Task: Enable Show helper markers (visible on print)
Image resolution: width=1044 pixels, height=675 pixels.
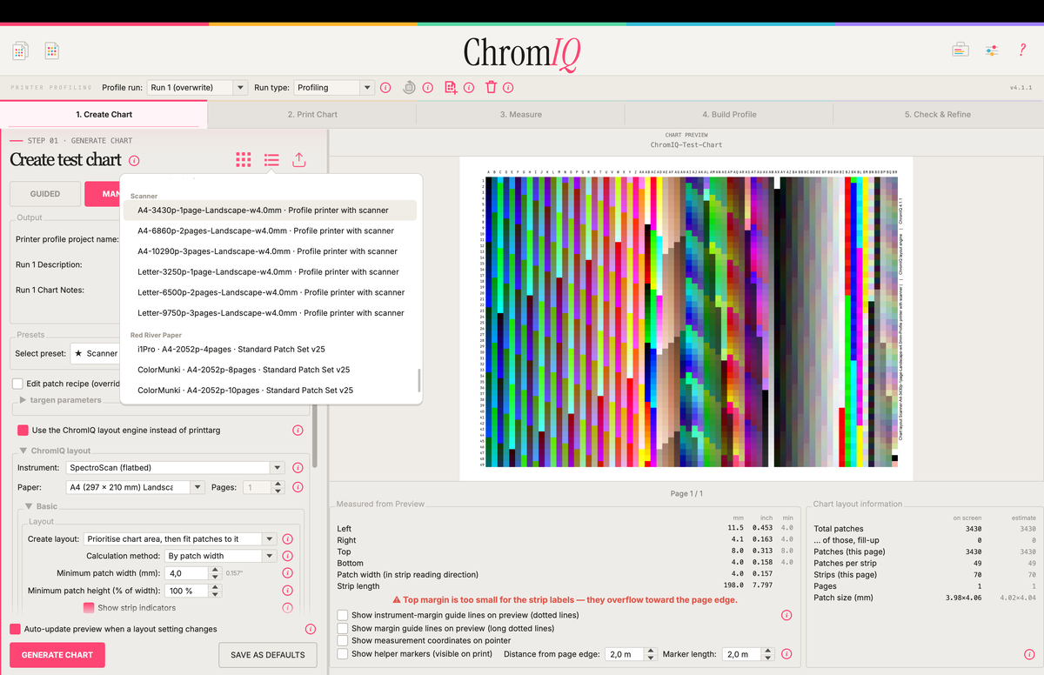Action: [x=343, y=653]
